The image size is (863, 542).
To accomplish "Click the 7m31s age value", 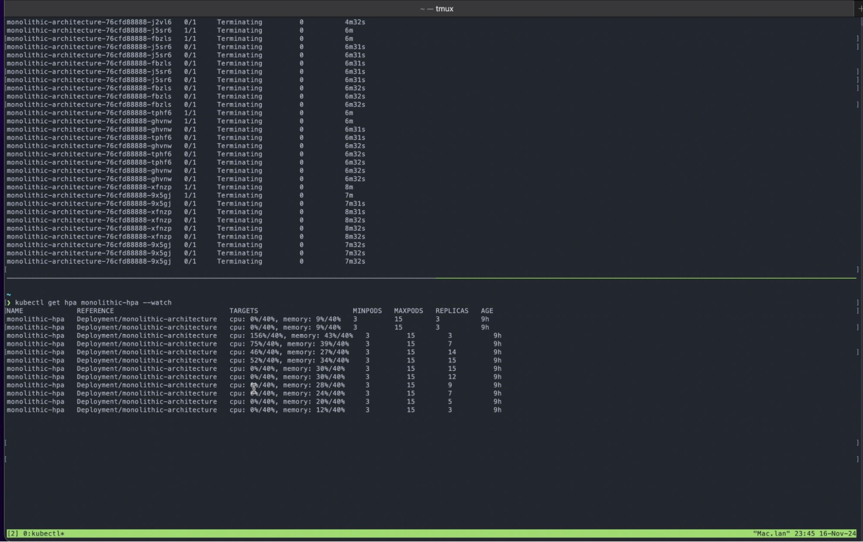I will 355,203.
